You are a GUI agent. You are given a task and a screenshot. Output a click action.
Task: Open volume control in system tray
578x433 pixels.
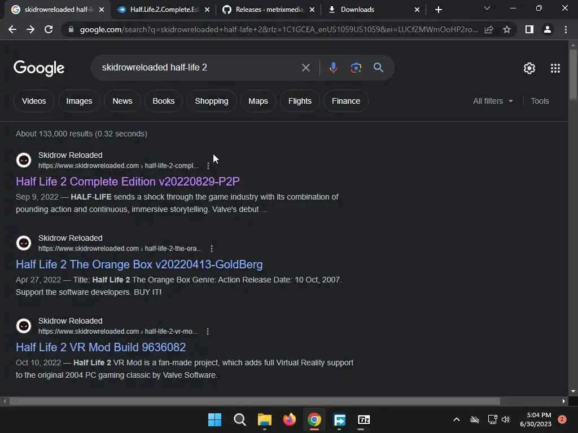coord(506,419)
